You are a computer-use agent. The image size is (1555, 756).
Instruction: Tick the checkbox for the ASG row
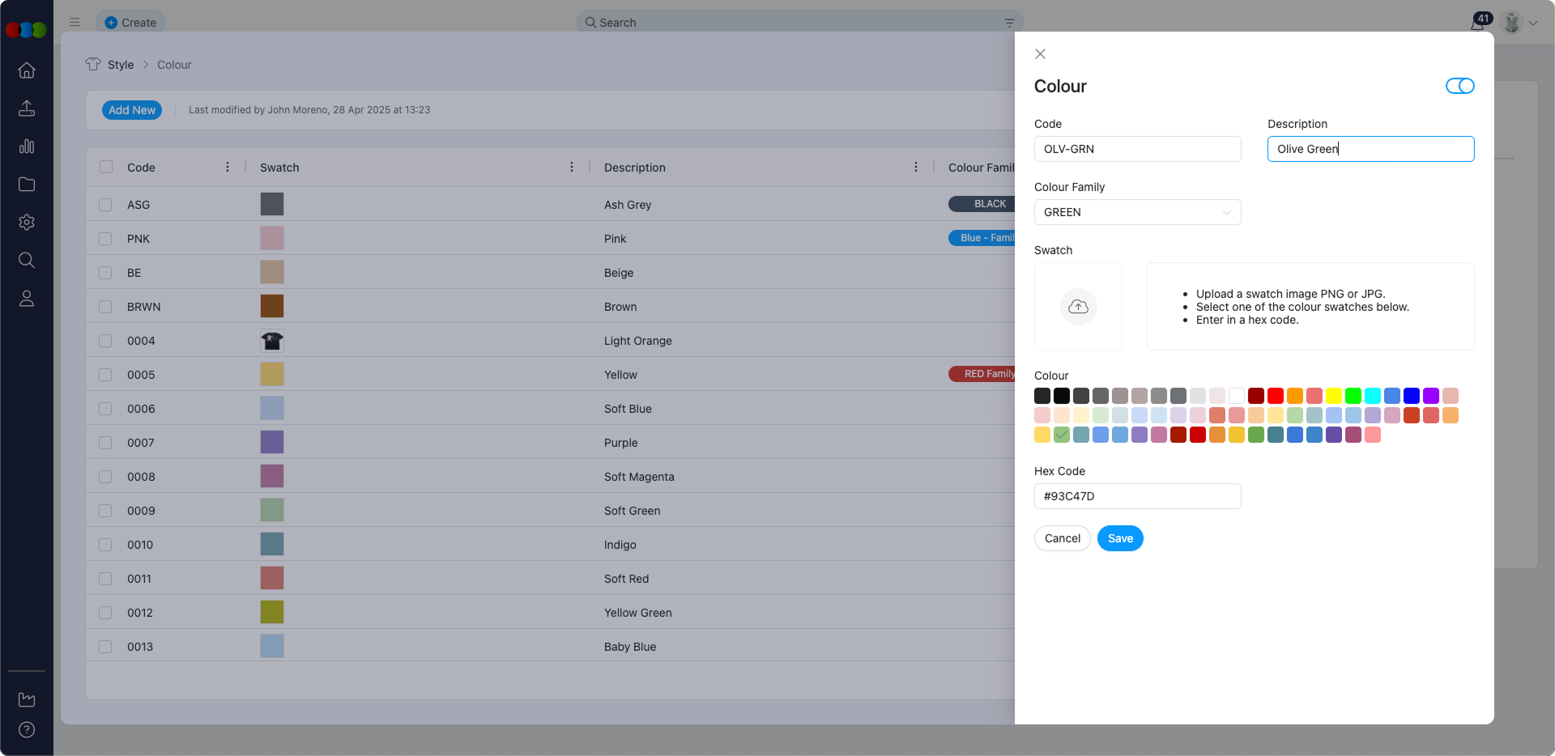[x=105, y=205]
